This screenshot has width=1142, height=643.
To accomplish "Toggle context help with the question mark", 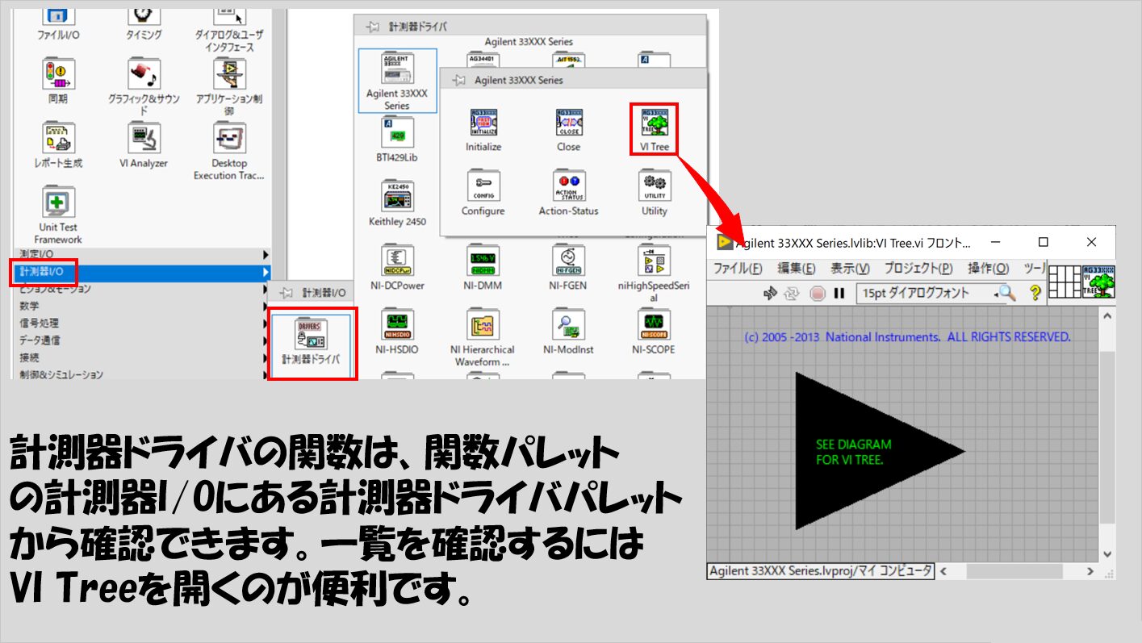I will point(1035,294).
